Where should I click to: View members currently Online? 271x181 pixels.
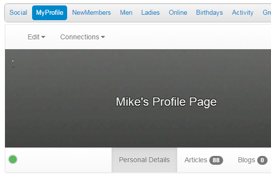coord(178,13)
